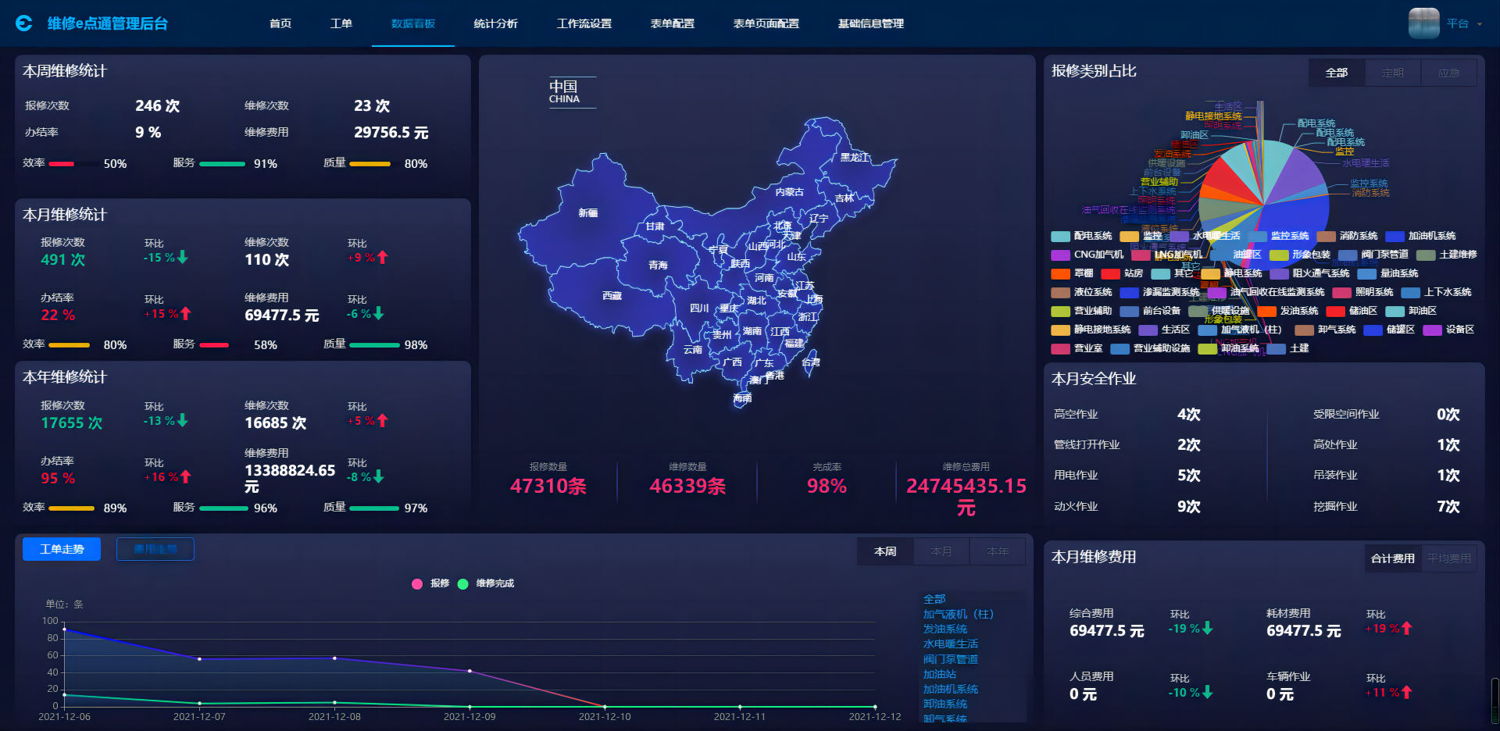Screen dimensions: 1500x731
Task: Click the user avatar image
Action: tap(1423, 23)
